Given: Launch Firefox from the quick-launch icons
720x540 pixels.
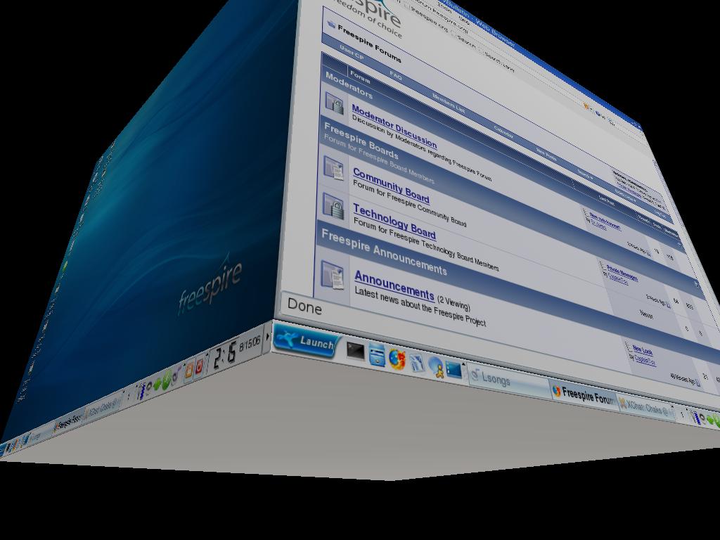Looking at the screenshot, I should [x=397, y=359].
